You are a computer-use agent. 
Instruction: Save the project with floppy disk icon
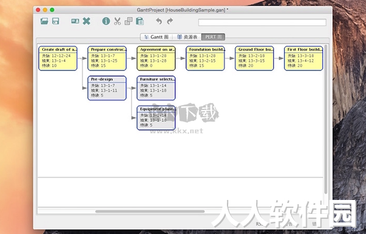[x=56, y=21]
